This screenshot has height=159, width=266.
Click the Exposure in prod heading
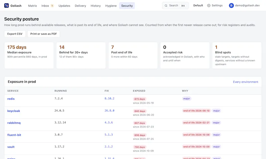(x=22, y=82)
